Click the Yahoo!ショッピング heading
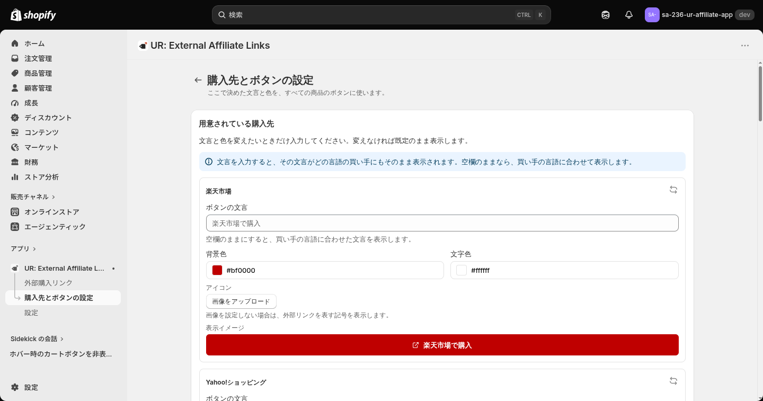The image size is (763, 401). (236, 382)
